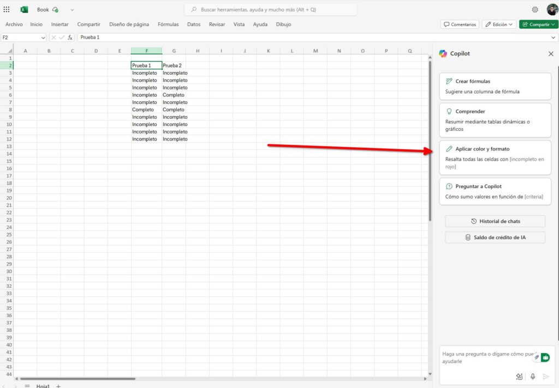This screenshot has height=388, width=559.
Task: Click the select-all corner of the grid
Action: coord(10,51)
